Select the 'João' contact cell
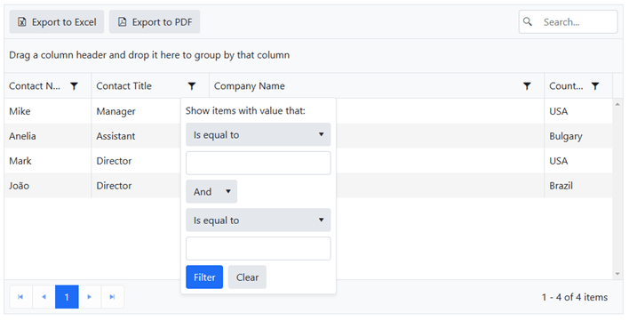This screenshot has height=321, width=629. click(48, 185)
